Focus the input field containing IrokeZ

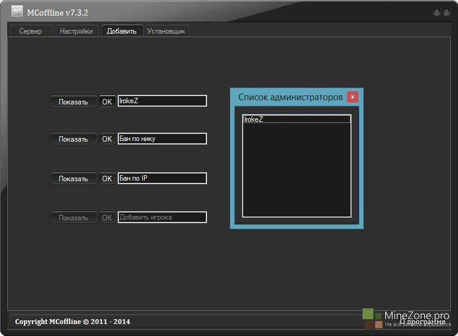[162, 101]
